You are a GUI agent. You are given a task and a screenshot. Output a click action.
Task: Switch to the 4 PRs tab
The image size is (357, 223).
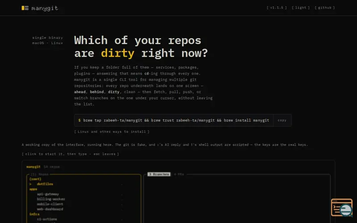[179, 174]
